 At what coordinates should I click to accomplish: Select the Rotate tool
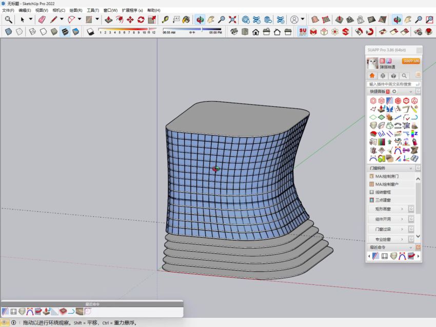click(x=141, y=20)
